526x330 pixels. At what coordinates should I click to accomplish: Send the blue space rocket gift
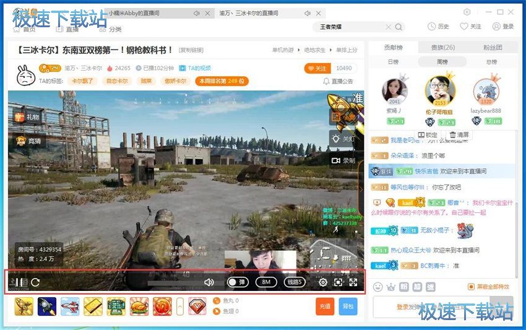coord(47,306)
